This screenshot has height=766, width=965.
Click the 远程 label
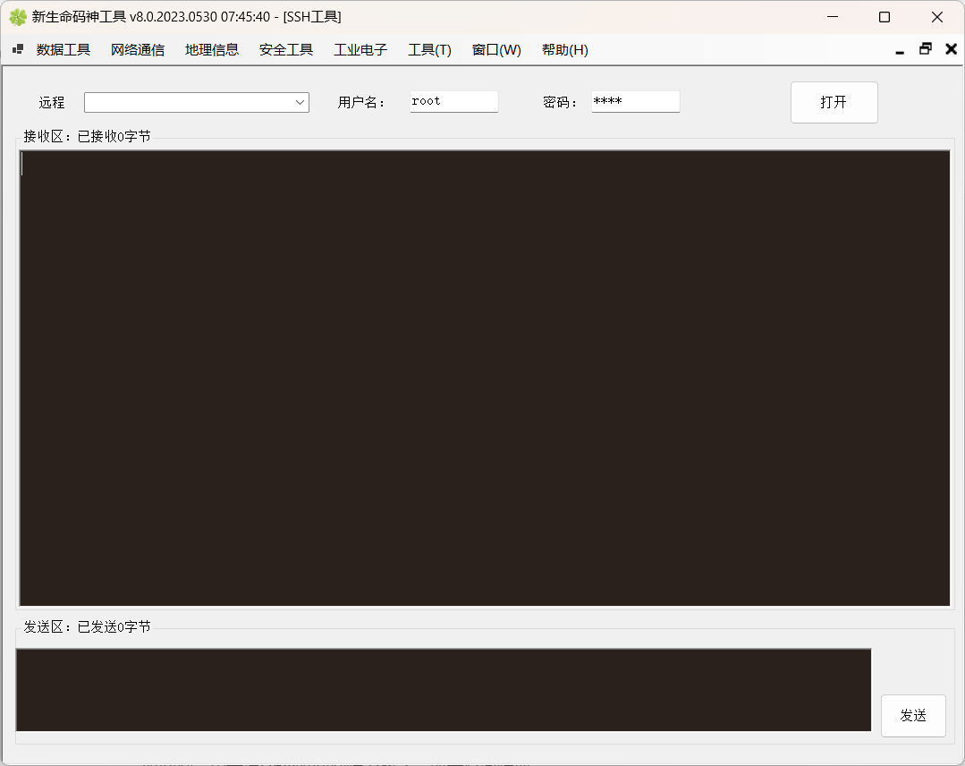point(52,102)
